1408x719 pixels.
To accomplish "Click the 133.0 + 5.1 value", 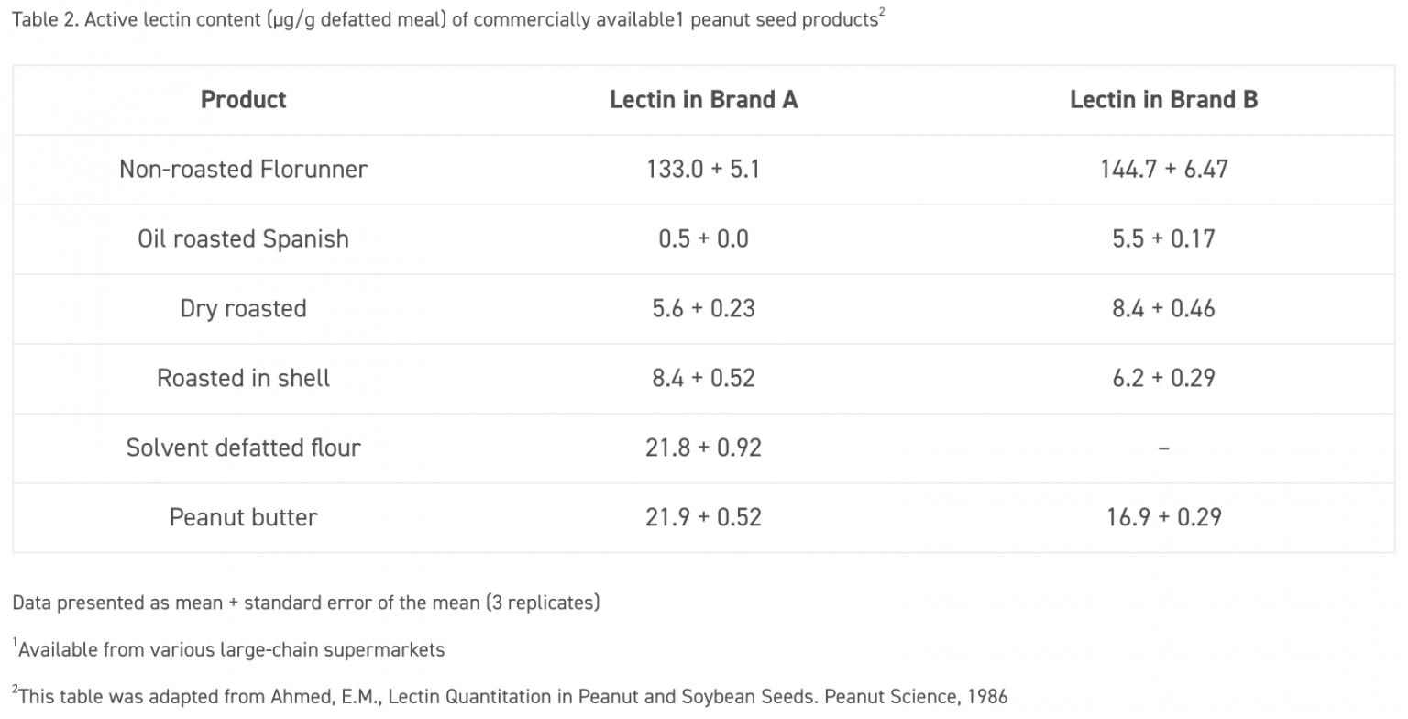I will [703, 170].
